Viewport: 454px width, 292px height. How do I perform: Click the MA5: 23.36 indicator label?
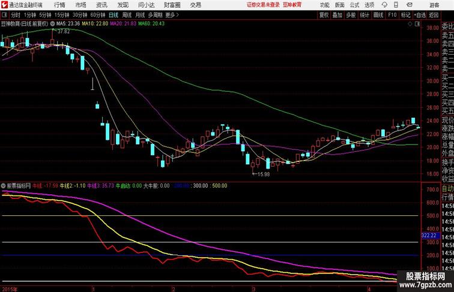tap(68, 24)
